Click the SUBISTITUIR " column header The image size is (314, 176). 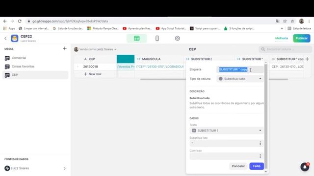[252, 59]
